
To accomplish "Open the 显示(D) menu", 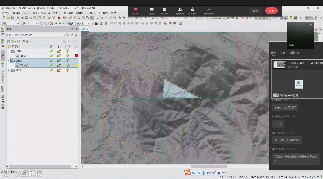I will (x=68, y=13).
